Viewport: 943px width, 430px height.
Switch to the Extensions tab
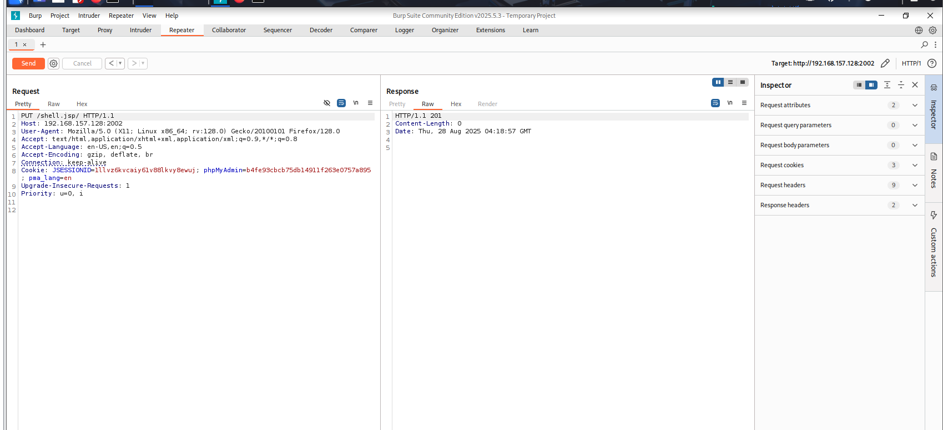pyautogui.click(x=491, y=30)
